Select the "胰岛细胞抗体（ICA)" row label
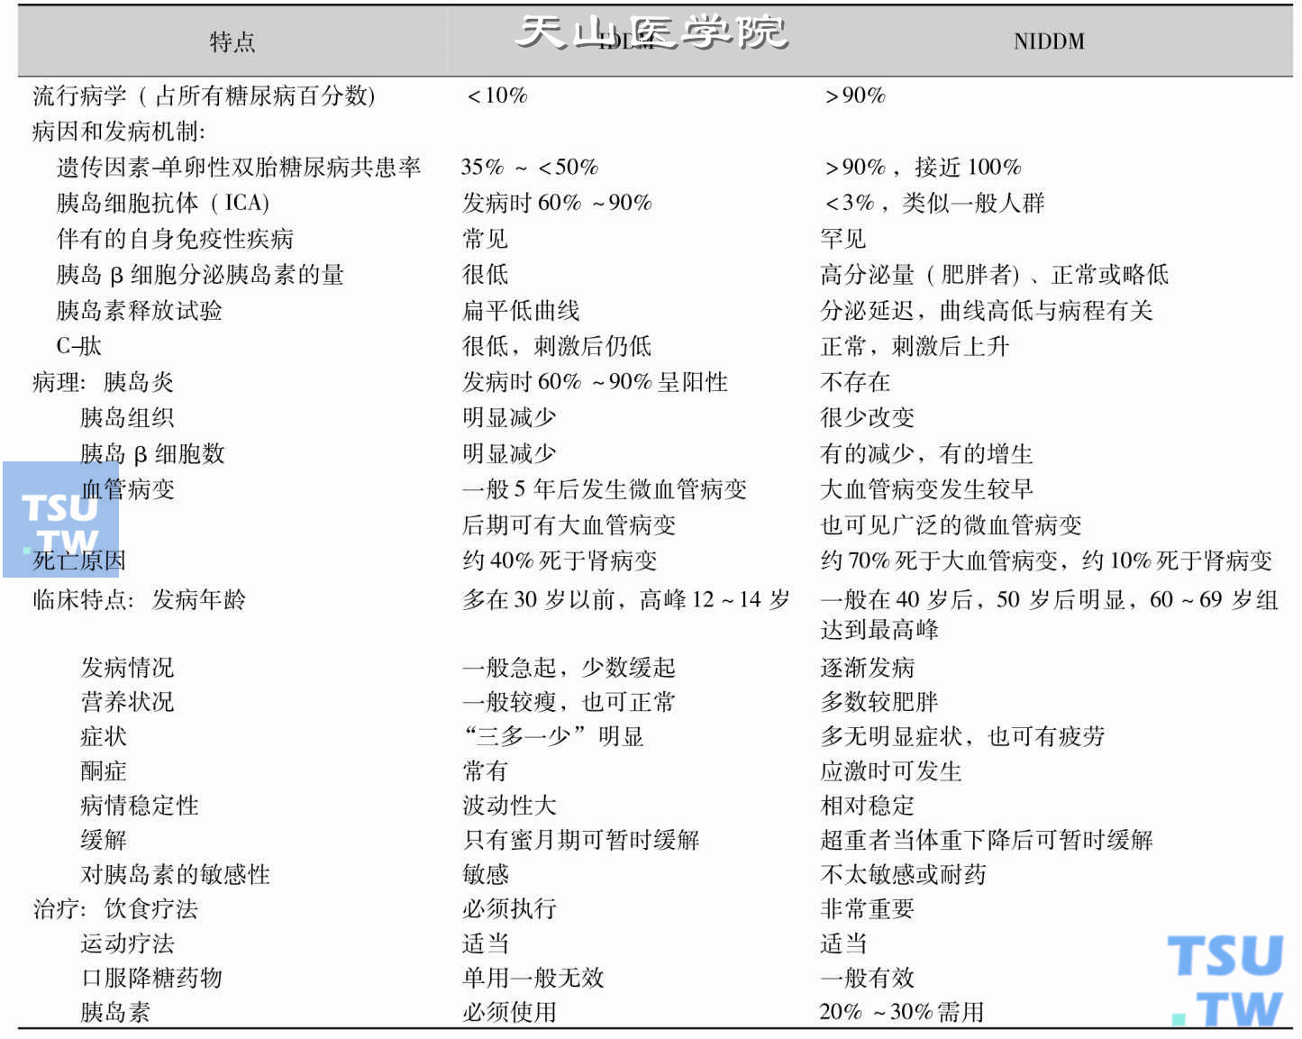 pos(163,203)
